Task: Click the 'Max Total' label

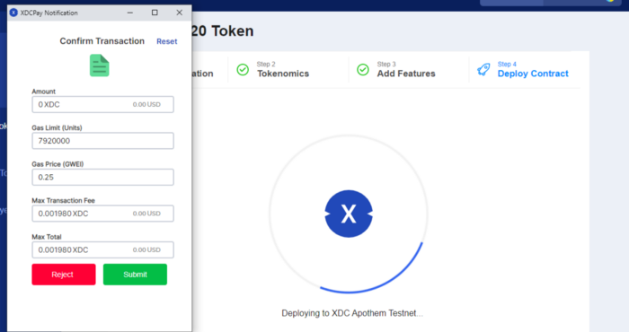Action: click(x=47, y=237)
